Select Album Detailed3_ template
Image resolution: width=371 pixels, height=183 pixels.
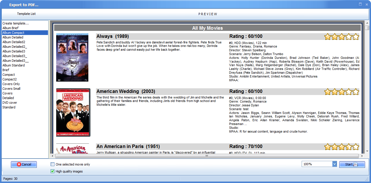(25, 56)
